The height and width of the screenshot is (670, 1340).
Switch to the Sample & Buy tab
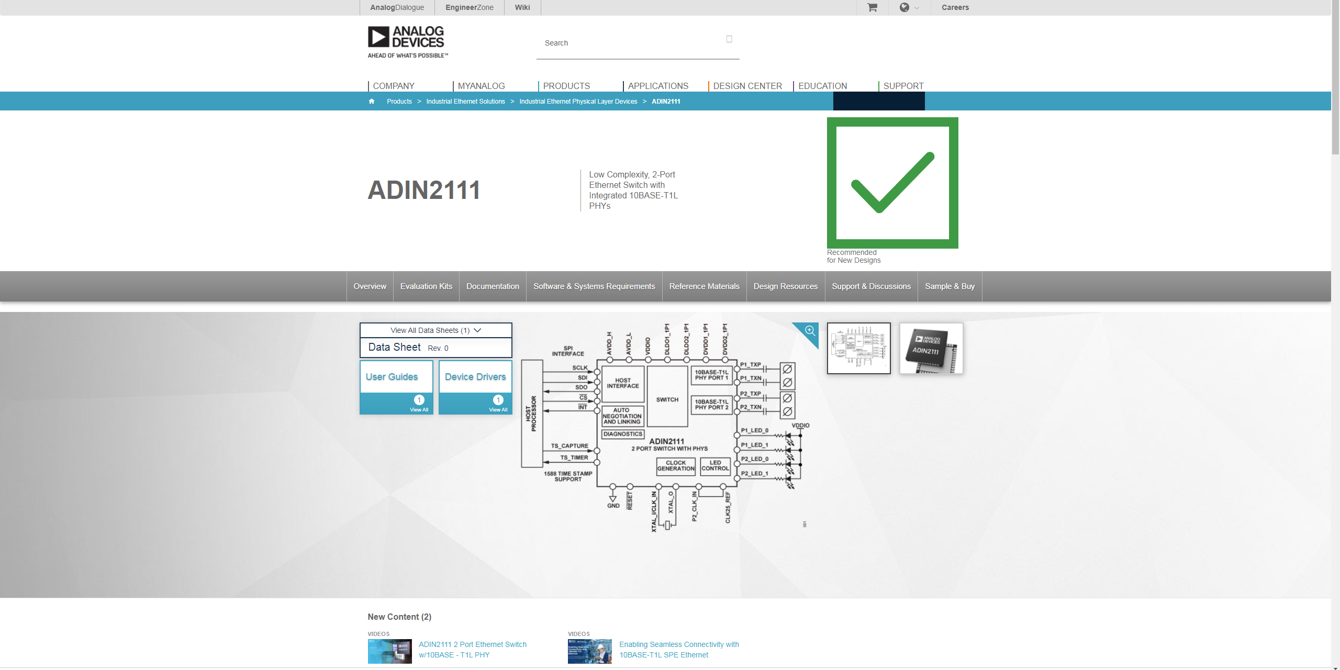pyautogui.click(x=950, y=286)
